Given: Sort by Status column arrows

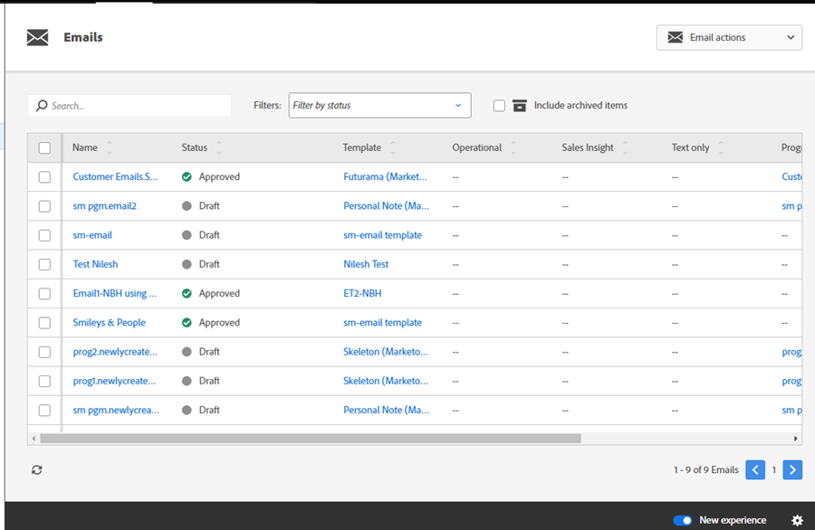Looking at the screenshot, I should [219, 147].
